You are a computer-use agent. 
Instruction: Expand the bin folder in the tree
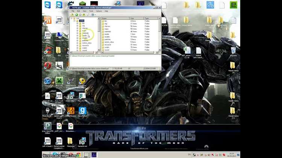click(x=77, y=23)
